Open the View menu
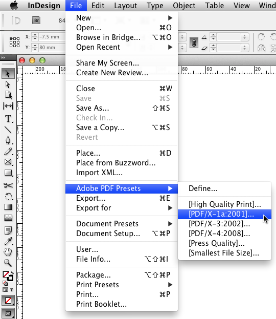 241,6
